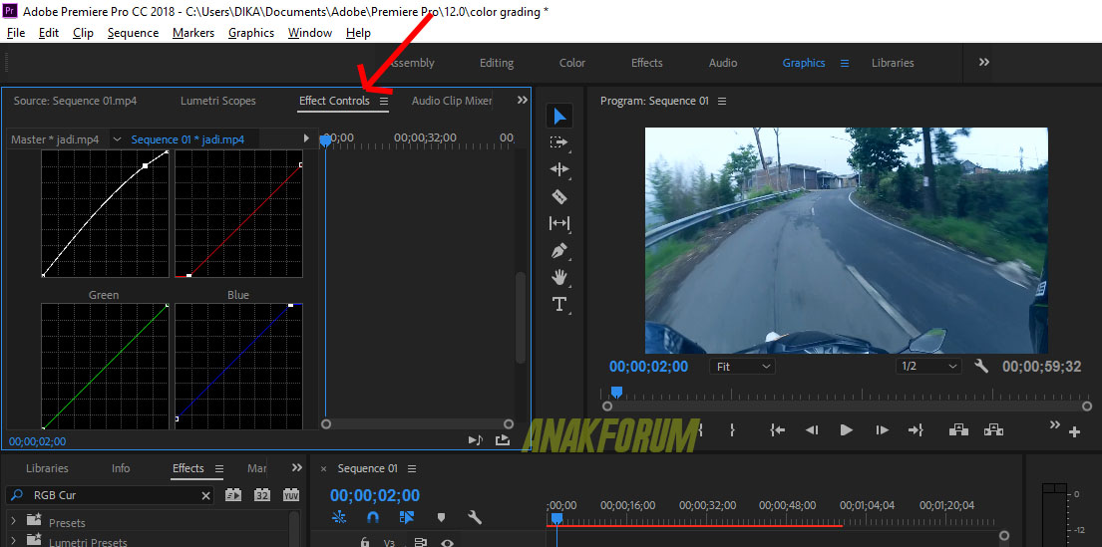
Task: Filter effects by YUV icon
Action: pyautogui.click(x=291, y=495)
